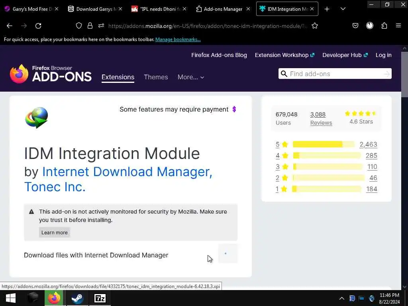Filter by 3 star reviews
Image resolution: width=408 pixels, height=306 pixels.
[282, 167]
